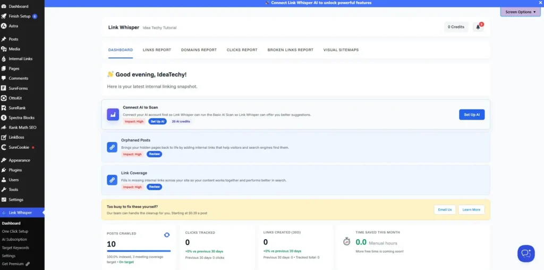
Task: Open Link Whisper Settings submenu
Action: [8, 256]
